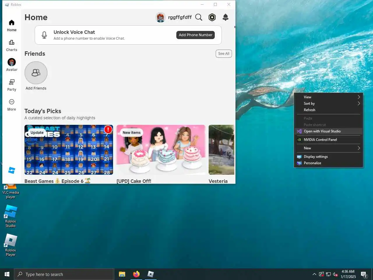Click the Add Phone Number button
373x280 pixels.
tap(196, 35)
